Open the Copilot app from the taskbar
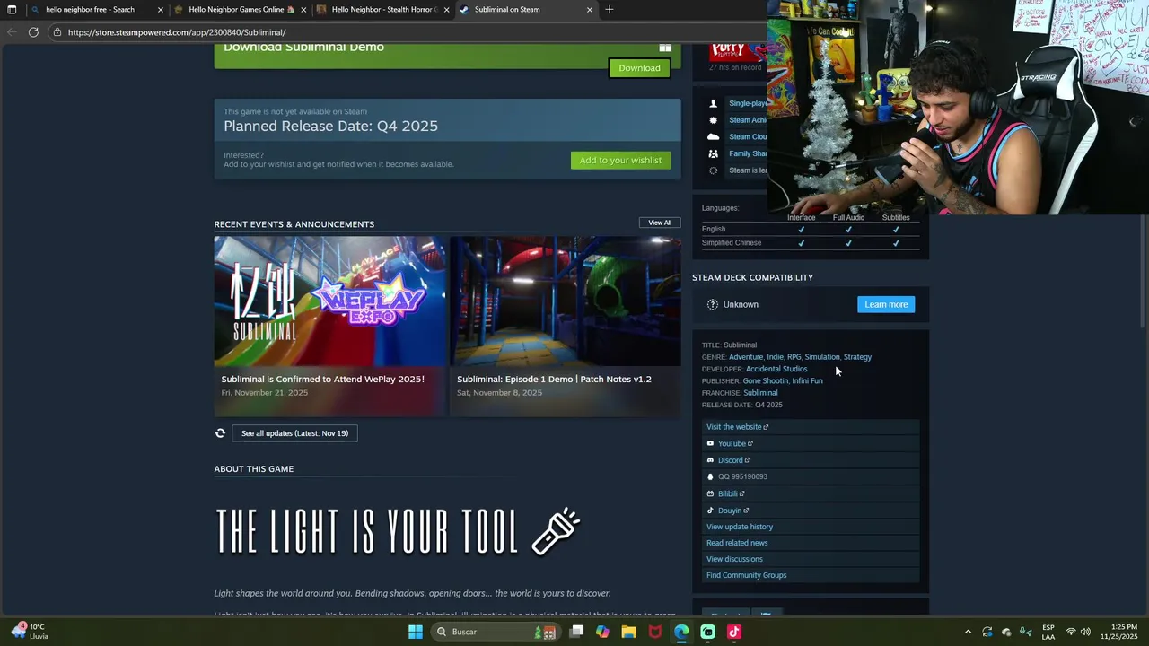Image resolution: width=1149 pixels, height=646 pixels. coord(602,632)
